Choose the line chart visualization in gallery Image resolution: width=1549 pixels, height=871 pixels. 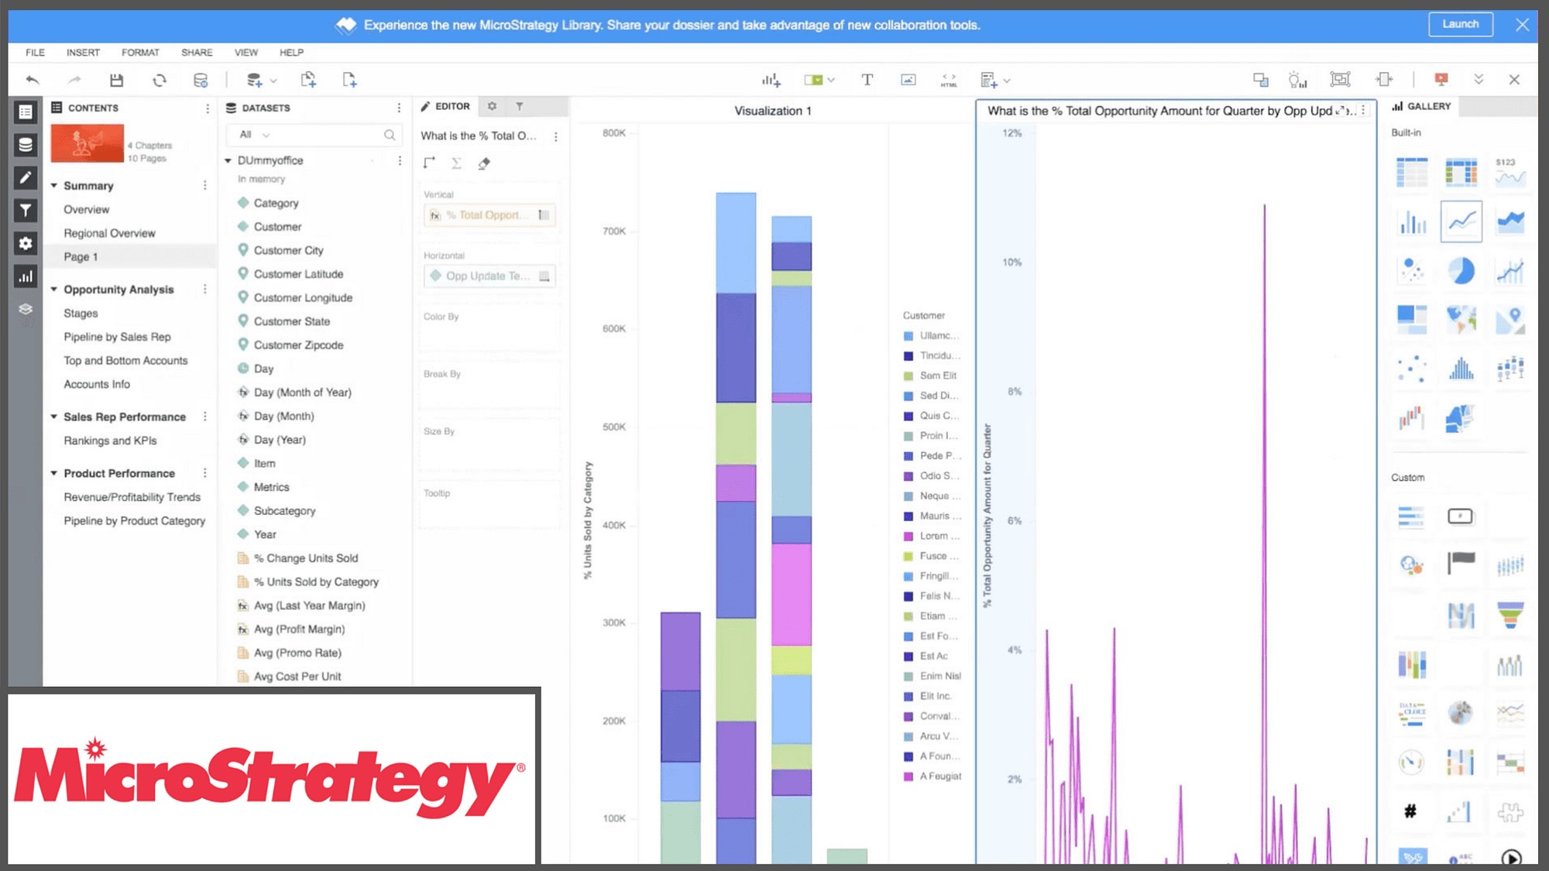tap(1461, 222)
